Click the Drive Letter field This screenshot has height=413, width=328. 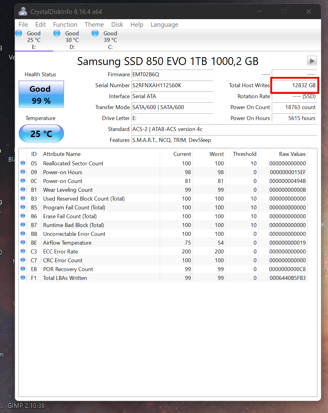coord(172,118)
